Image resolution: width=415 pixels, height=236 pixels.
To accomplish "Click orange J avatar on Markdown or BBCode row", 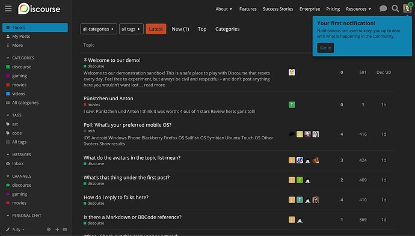I will pyautogui.click(x=292, y=220).
